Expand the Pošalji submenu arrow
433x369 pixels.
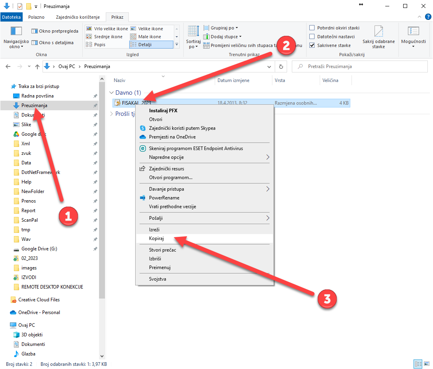(x=268, y=218)
